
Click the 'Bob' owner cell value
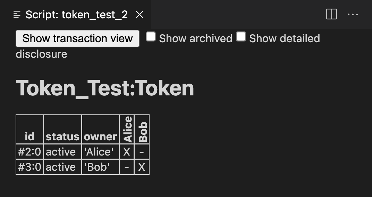pyautogui.click(x=97, y=167)
